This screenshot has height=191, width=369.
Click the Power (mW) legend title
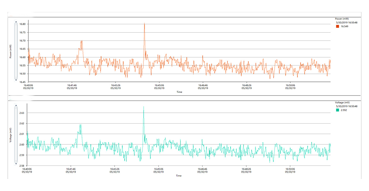tap(342, 19)
